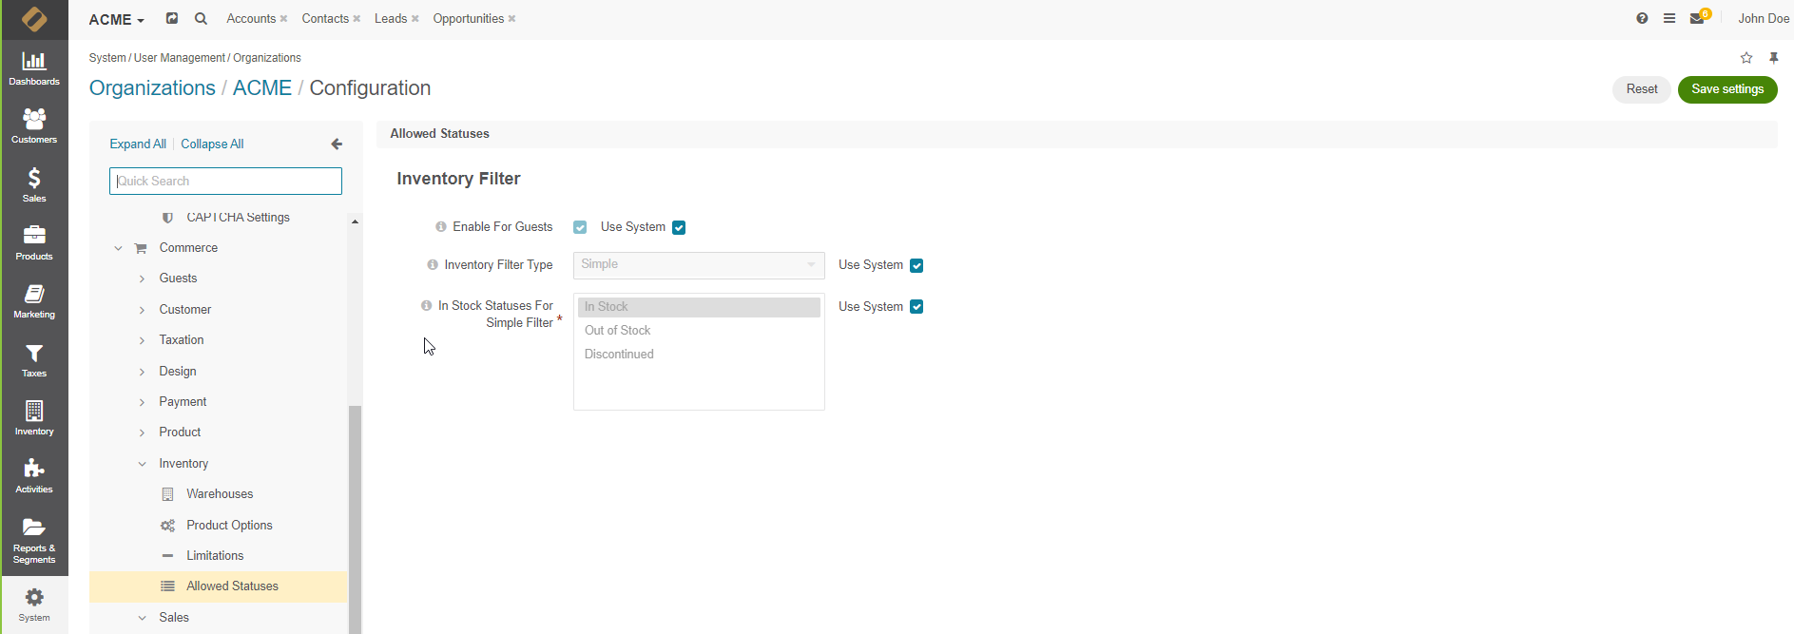
Task: Select Product Options in the settings tree
Action: [229, 526]
